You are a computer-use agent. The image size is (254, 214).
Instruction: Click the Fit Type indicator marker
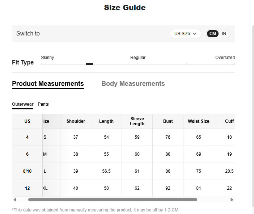pos(89,64)
